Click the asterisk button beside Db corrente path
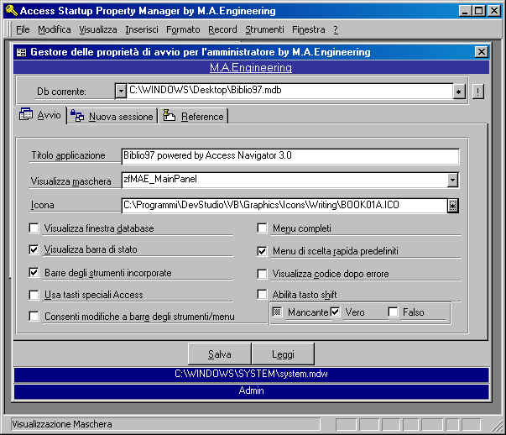 (458, 92)
